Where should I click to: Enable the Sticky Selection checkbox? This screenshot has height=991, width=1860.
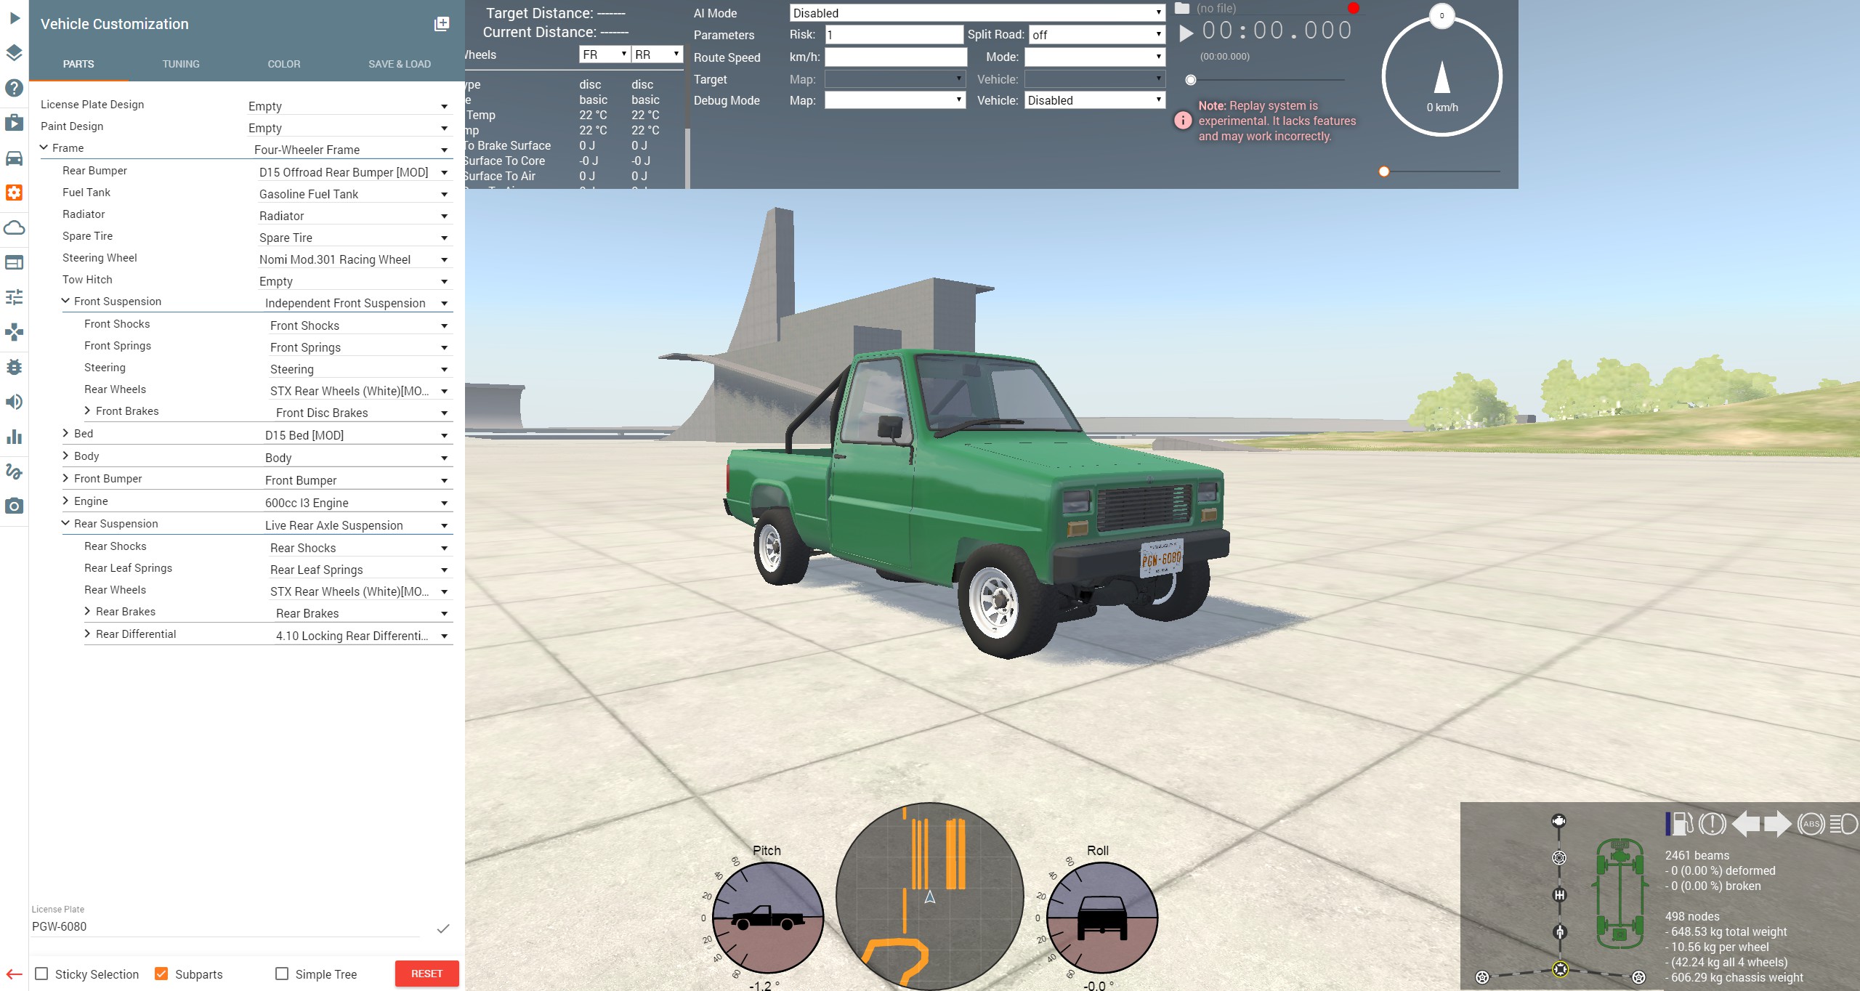(42, 974)
